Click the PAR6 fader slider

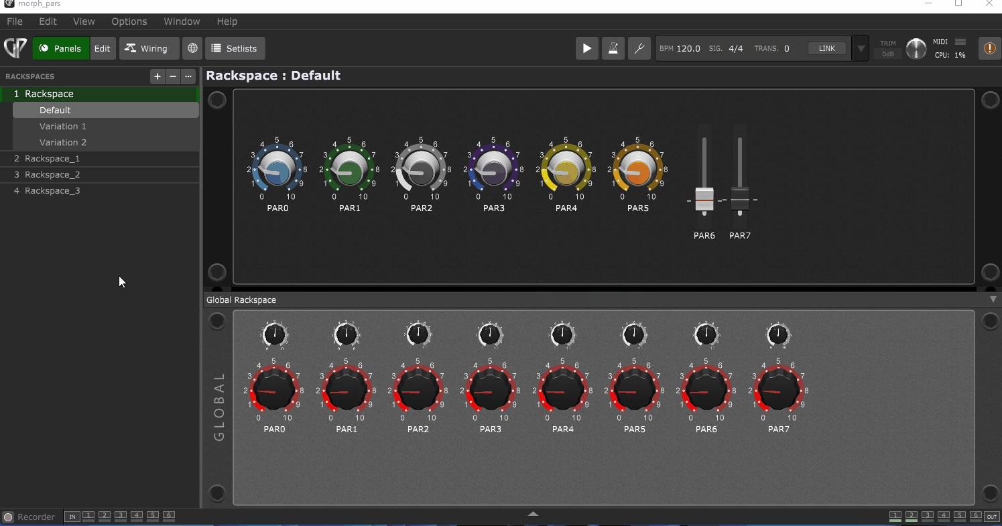pos(704,199)
